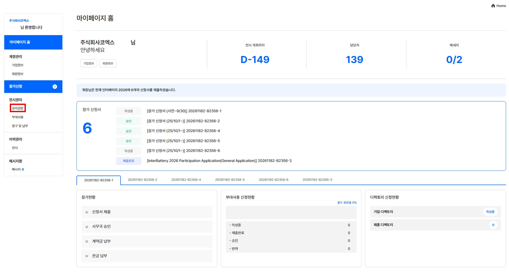Open approved application 20261182-82356-5
This screenshot has height=272, width=509.
pyautogui.click(x=183, y=141)
